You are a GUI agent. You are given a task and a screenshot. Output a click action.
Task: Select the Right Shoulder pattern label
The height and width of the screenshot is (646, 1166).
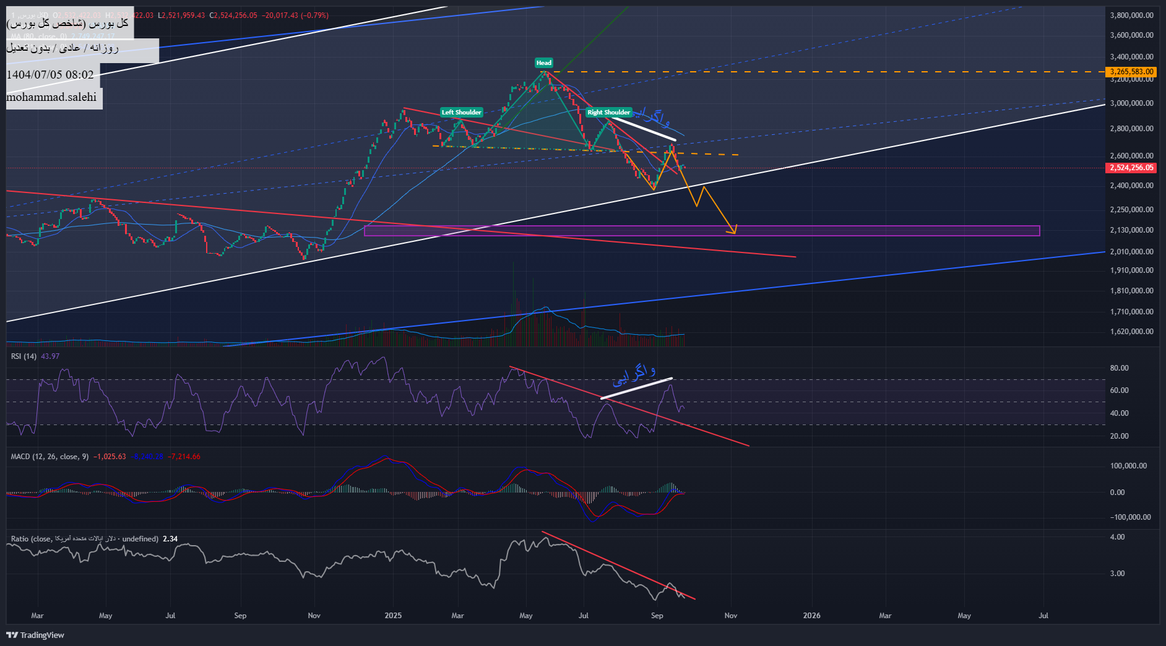608,112
